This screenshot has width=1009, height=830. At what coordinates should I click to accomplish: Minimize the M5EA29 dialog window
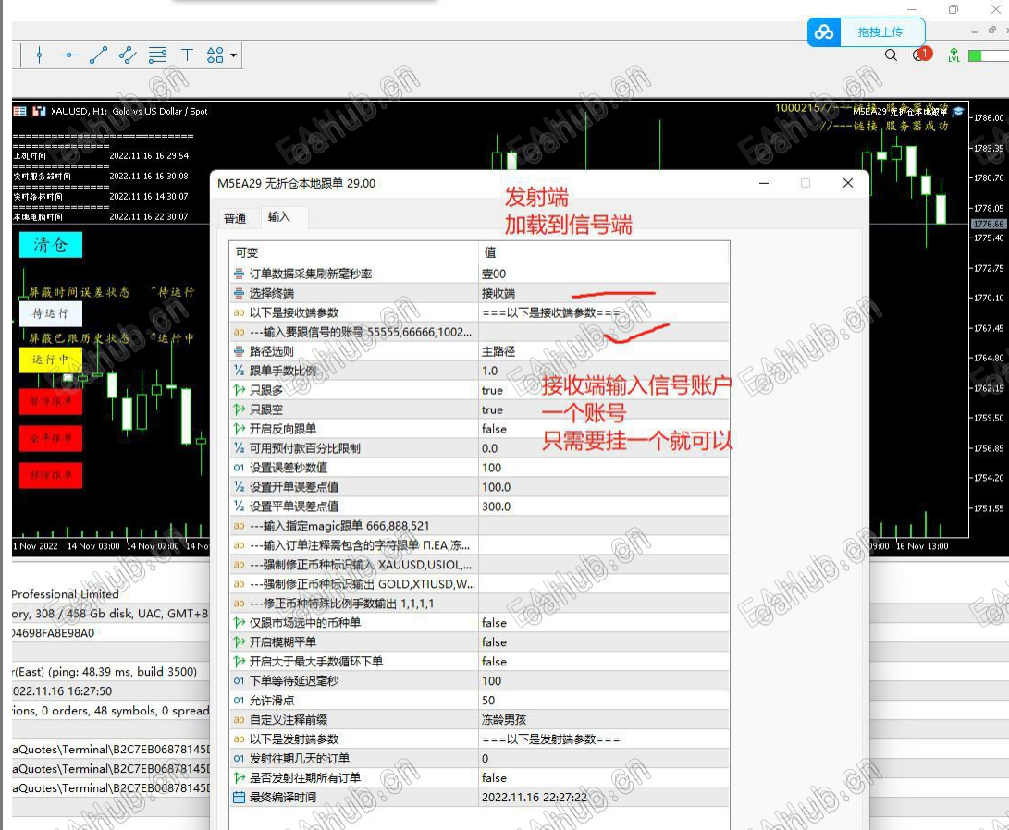(x=764, y=183)
